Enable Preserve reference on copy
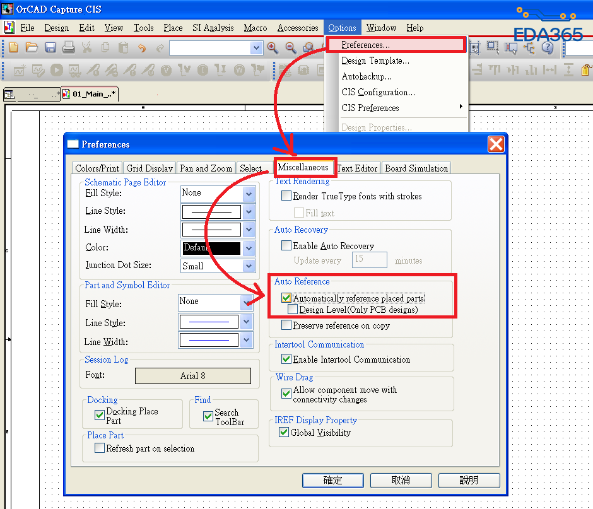 [x=286, y=325]
